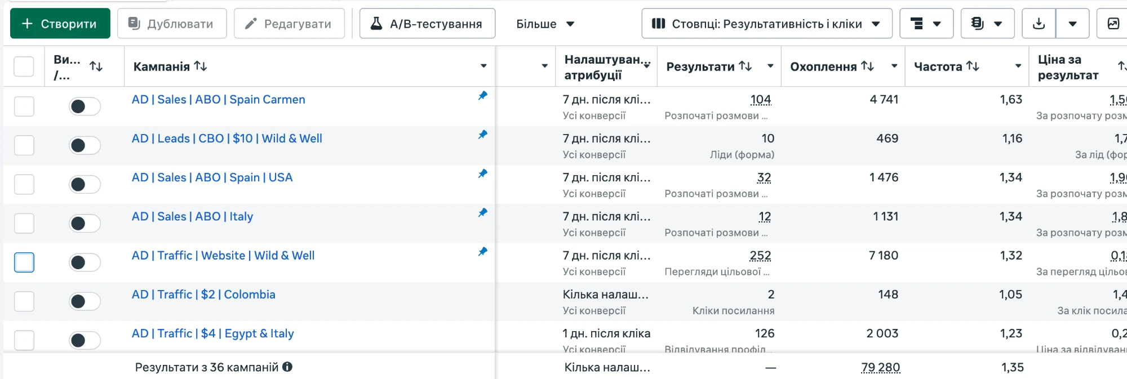Click pin icon on Traffic Website Wild & Well row
Viewport: 1127px width, 379px height.
coord(483,251)
